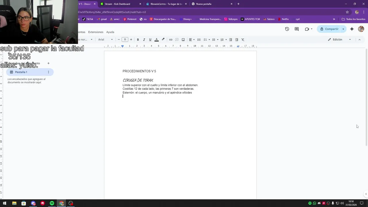The image size is (368, 207).
Task: Show more bookmarks with the double chevron
Action: tap(334, 19)
